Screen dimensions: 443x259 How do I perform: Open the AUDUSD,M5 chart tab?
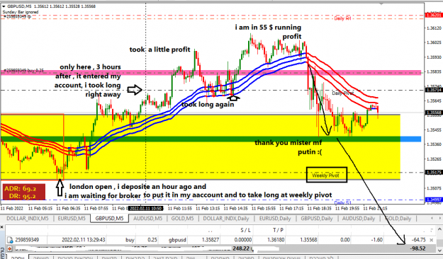pos(147,219)
